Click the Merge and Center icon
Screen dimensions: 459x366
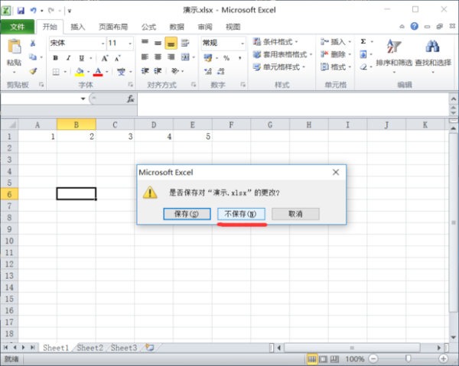coord(185,57)
